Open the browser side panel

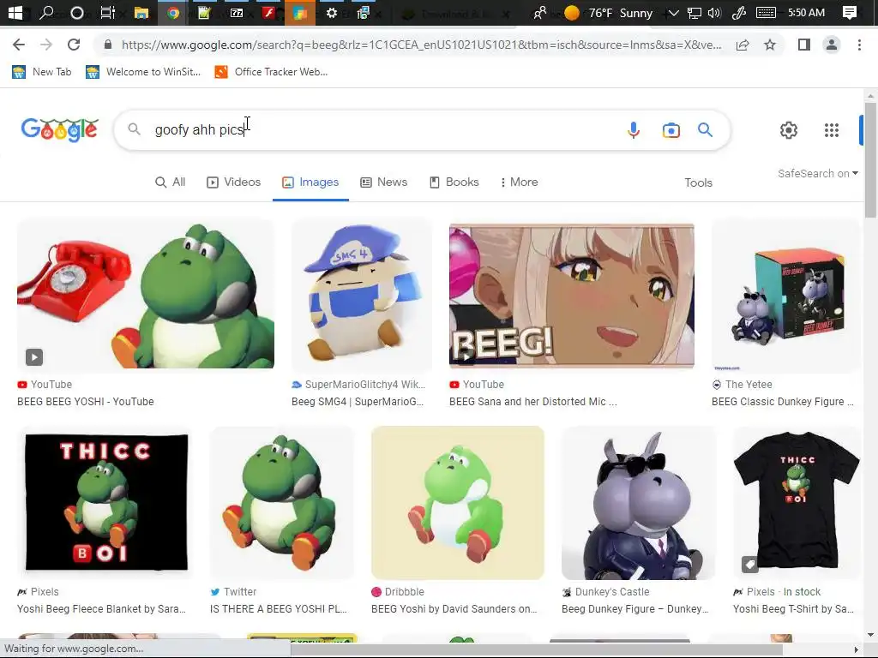[x=804, y=45]
